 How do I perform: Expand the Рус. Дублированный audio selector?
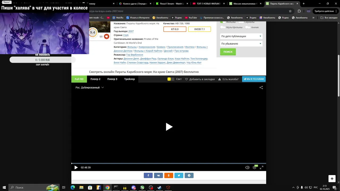(x=90, y=88)
